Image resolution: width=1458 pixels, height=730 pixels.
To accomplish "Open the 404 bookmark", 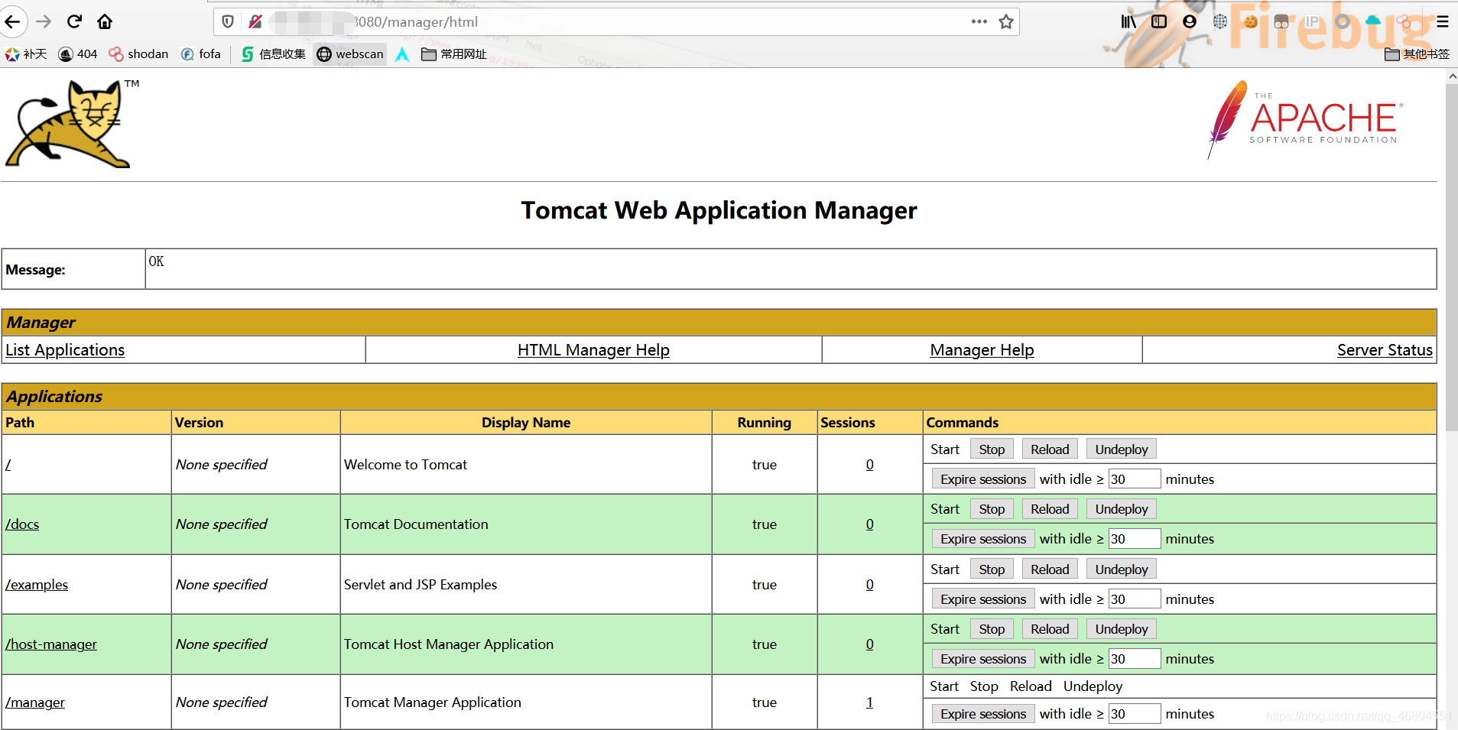I will coord(78,54).
